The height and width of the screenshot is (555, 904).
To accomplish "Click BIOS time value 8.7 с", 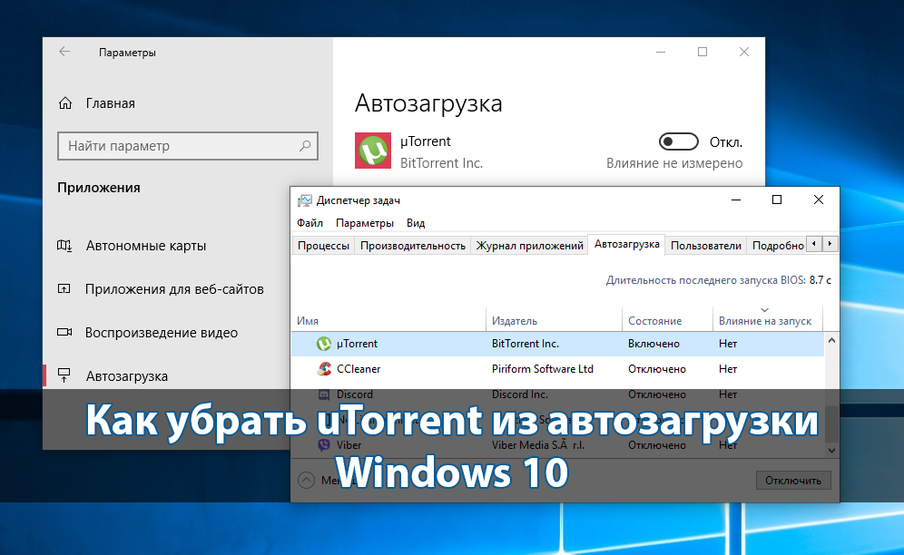I will pos(820,280).
